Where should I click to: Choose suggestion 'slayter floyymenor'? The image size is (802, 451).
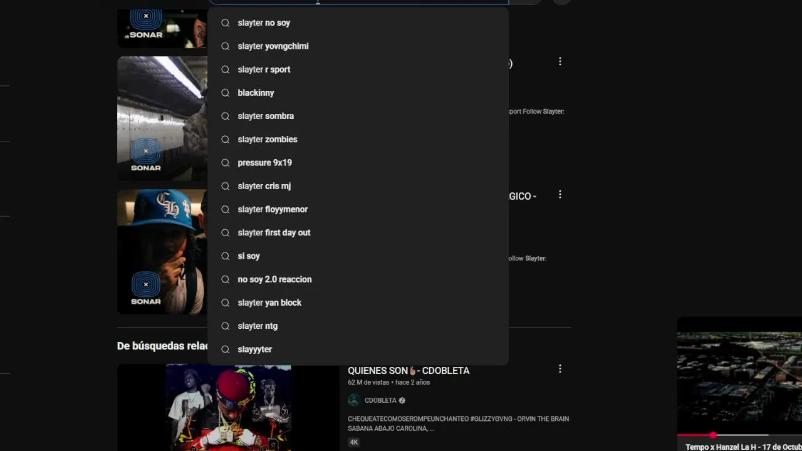pyautogui.click(x=358, y=209)
